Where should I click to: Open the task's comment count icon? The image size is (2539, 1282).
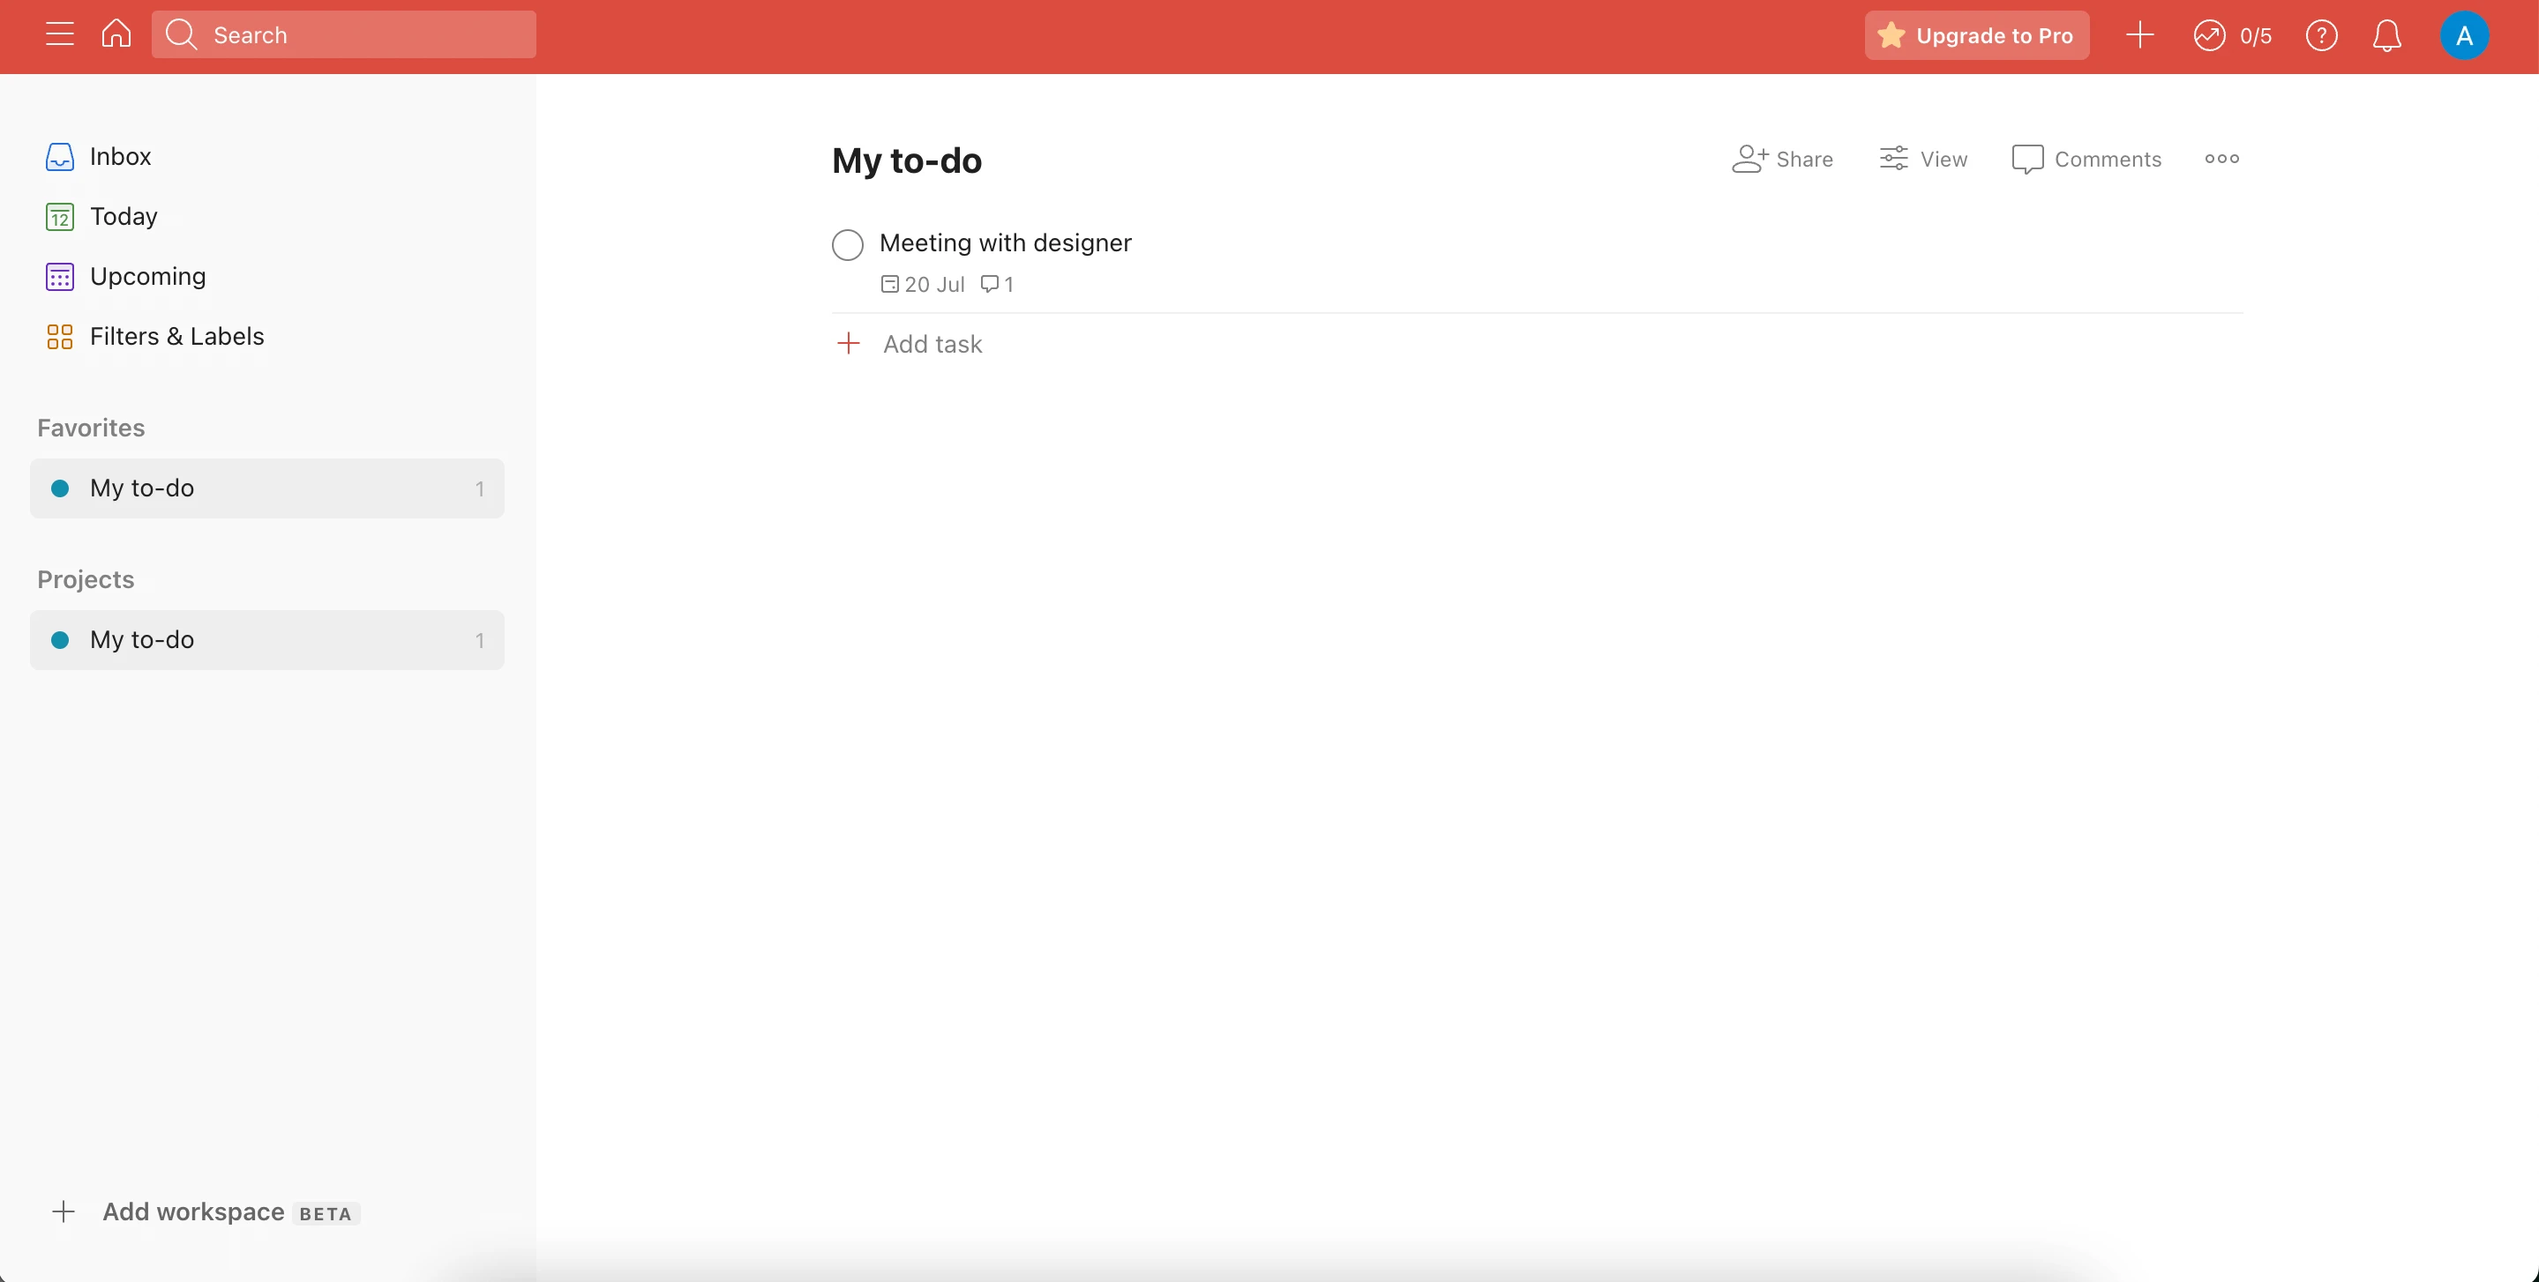pos(997,284)
